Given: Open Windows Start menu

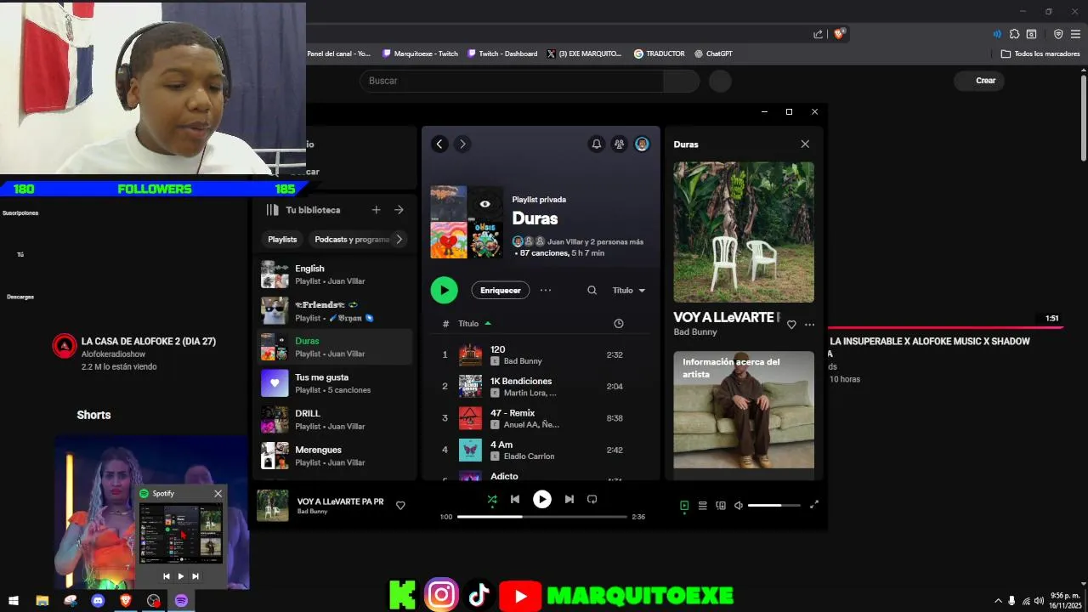Looking at the screenshot, I should click(x=14, y=601).
